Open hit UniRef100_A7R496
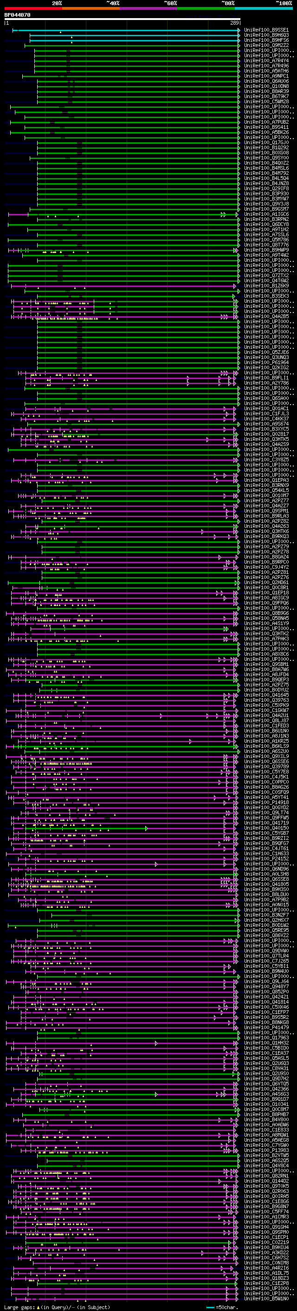The height and width of the screenshot is (1311, 297). click(x=266, y=66)
